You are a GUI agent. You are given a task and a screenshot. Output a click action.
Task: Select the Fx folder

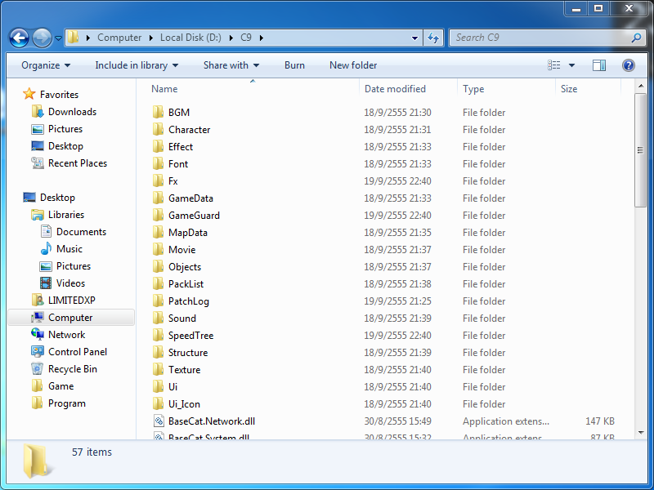(x=172, y=180)
